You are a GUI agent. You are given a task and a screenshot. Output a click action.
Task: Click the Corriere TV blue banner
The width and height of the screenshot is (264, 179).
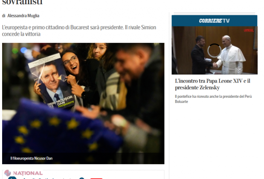click(x=215, y=21)
